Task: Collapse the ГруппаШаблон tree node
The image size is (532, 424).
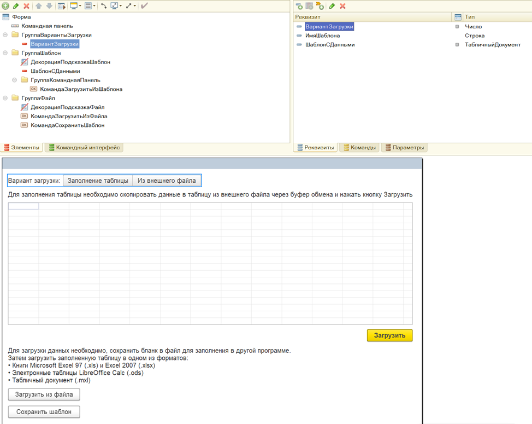Action: [x=5, y=53]
